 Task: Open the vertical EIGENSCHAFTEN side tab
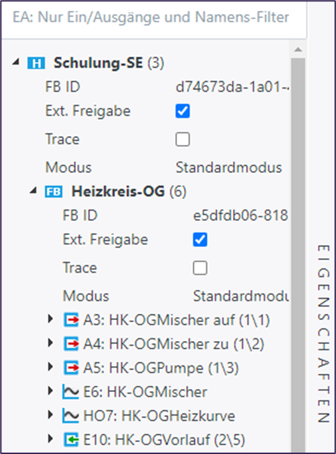pos(323,334)
